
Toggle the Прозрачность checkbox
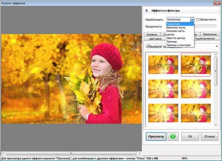197,20
